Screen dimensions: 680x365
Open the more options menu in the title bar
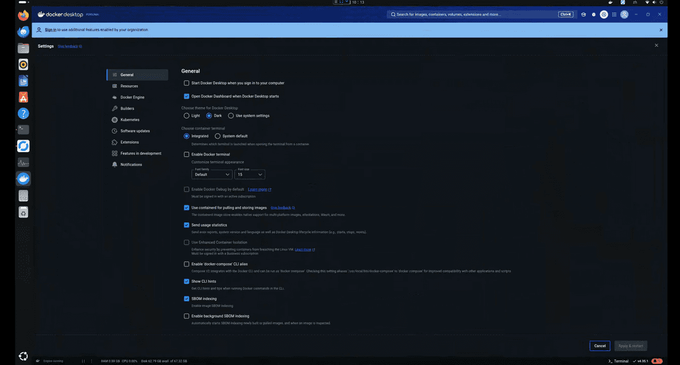pos(635,14)
